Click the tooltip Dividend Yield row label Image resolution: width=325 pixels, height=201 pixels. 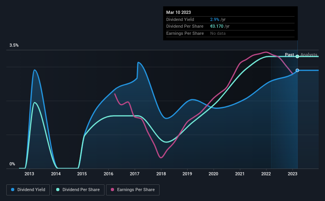[x=180, y=19]
